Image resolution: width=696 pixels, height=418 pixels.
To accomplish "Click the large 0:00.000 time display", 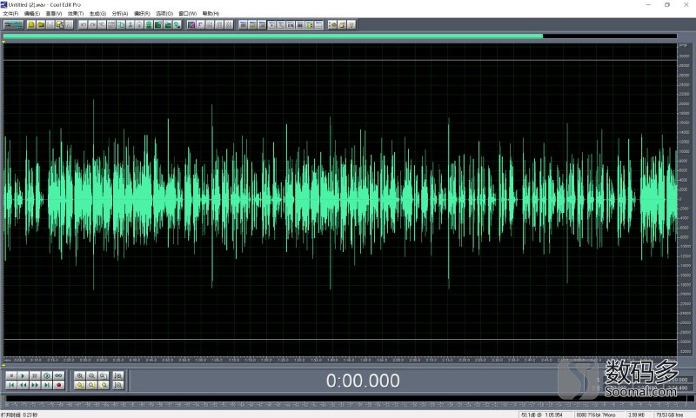I will (363, 381).
